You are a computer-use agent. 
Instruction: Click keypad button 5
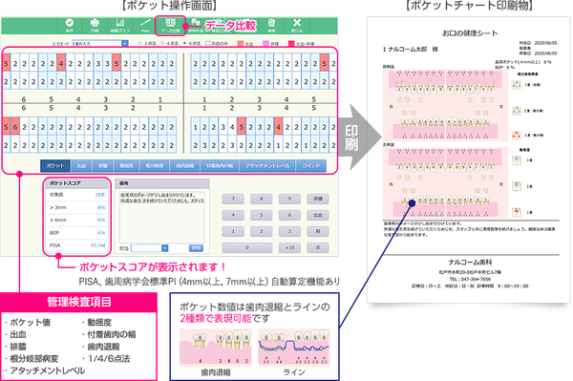262,215
